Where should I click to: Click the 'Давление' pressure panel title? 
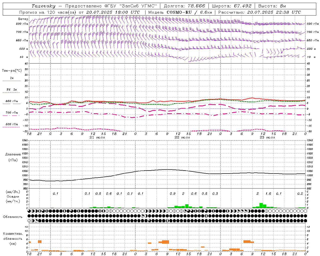13,154
